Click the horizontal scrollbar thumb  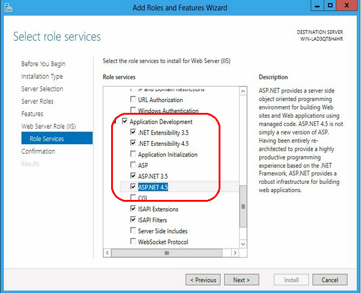tap(167, 253)
